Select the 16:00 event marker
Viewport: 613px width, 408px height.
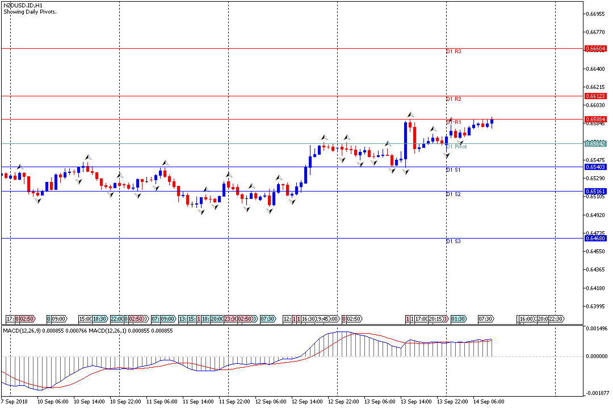click(x=526, y=319)
